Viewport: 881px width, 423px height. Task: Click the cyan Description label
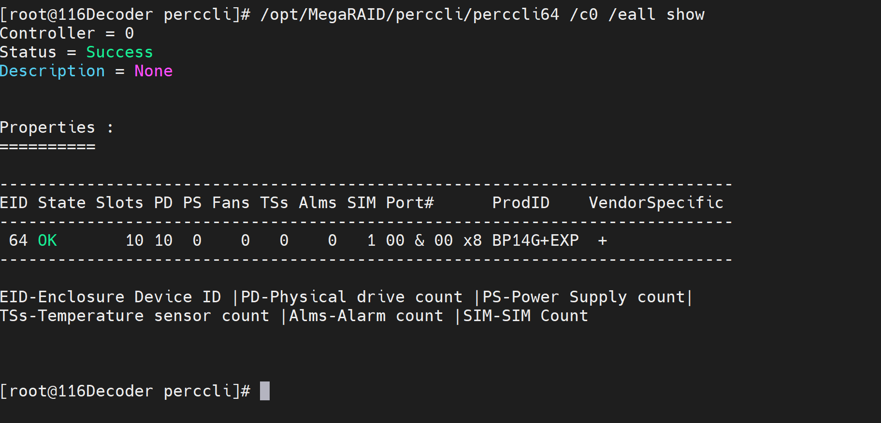point(52,71)
